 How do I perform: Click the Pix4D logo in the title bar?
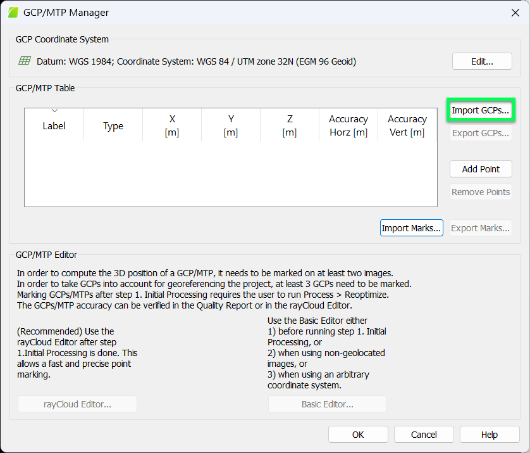13,12
